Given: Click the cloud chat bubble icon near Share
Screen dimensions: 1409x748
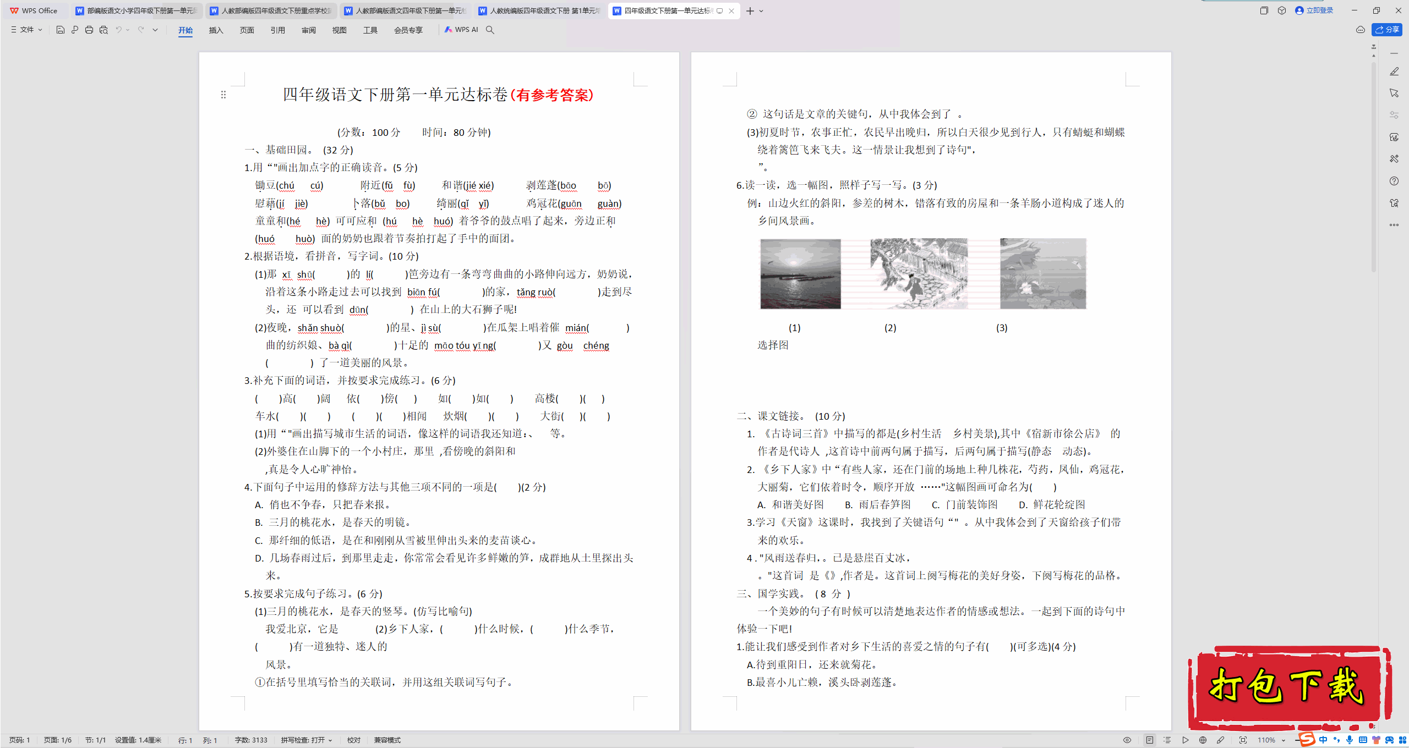Looking at the screenshot, I should click(1361, 30).
